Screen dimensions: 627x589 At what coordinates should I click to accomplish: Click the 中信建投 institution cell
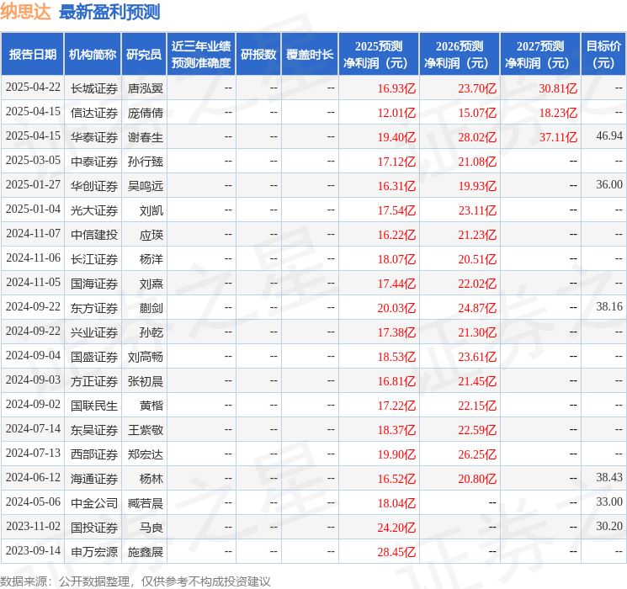pos(94,235)
